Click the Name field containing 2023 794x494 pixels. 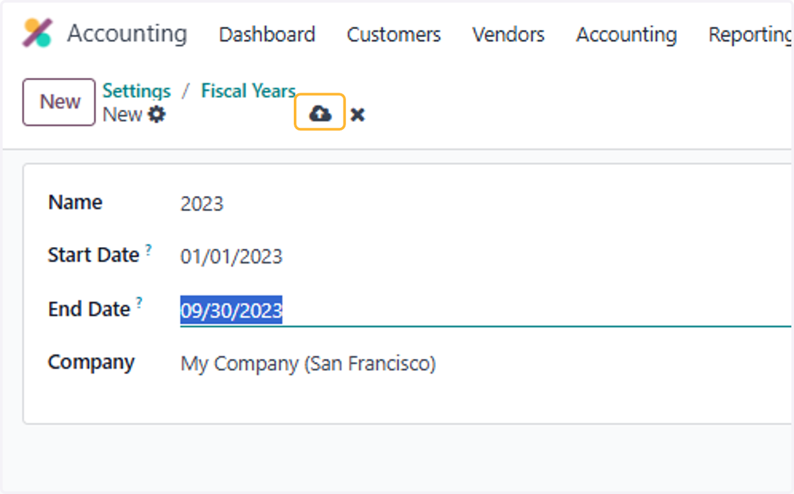coord(486,203)
